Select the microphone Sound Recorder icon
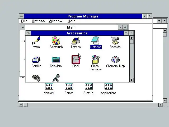 click(56, 78)
